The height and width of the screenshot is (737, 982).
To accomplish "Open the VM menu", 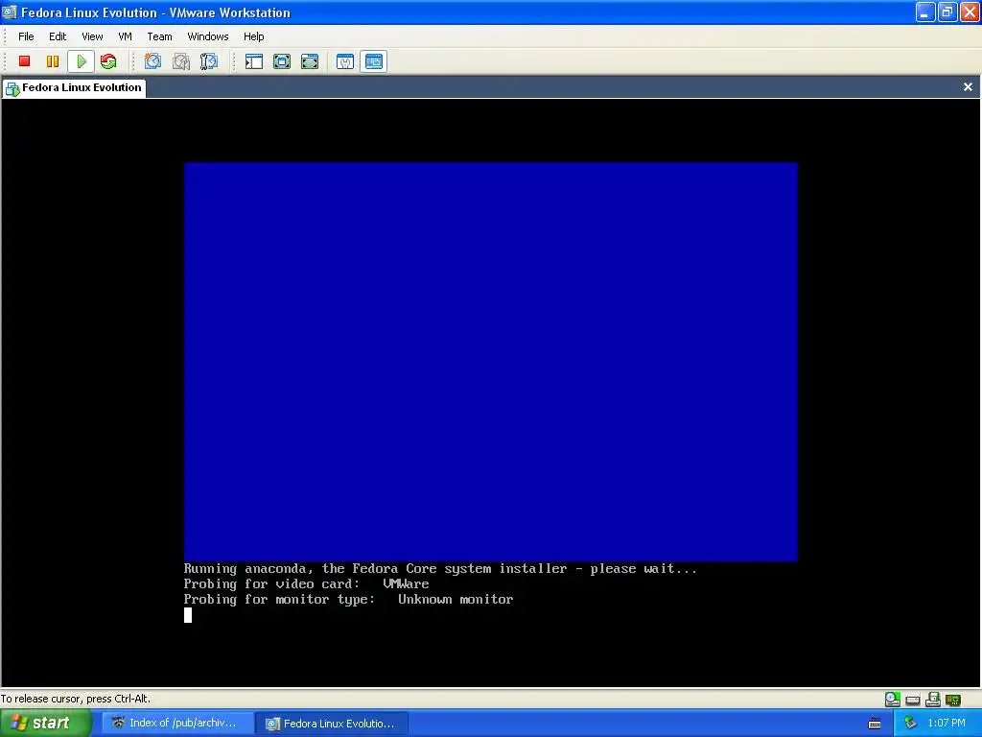I will pyautogui.click(x=126, y=36).
